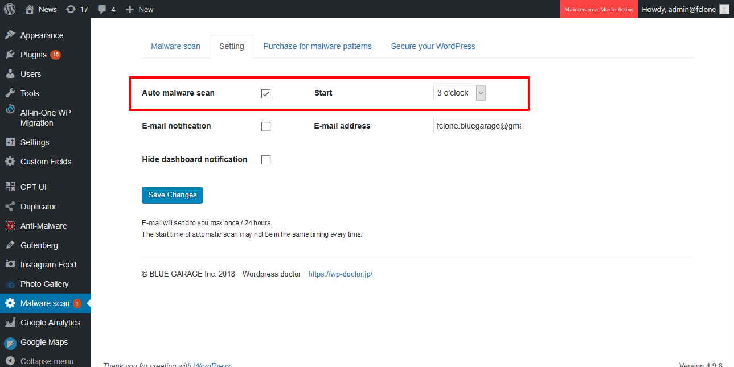Image resolution: width=734 pixels, height=367 pixels.
Task: Open the wp-doctor.jp link
Action: (340, 274)
